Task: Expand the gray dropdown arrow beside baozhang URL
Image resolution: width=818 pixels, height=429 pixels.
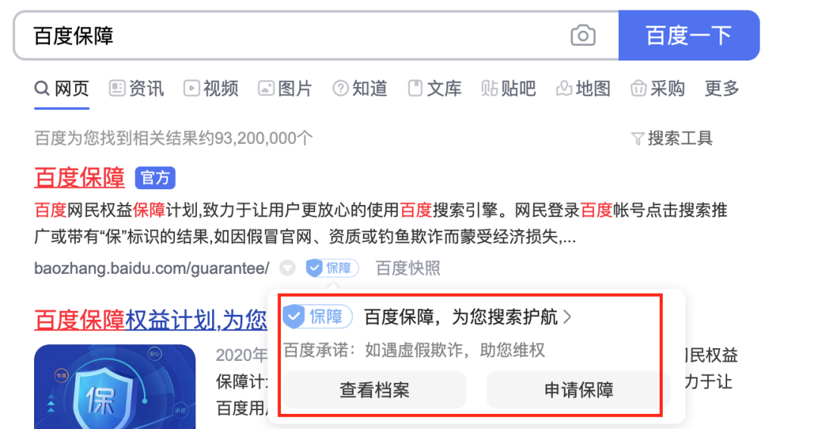Action: tap(288, 268)
